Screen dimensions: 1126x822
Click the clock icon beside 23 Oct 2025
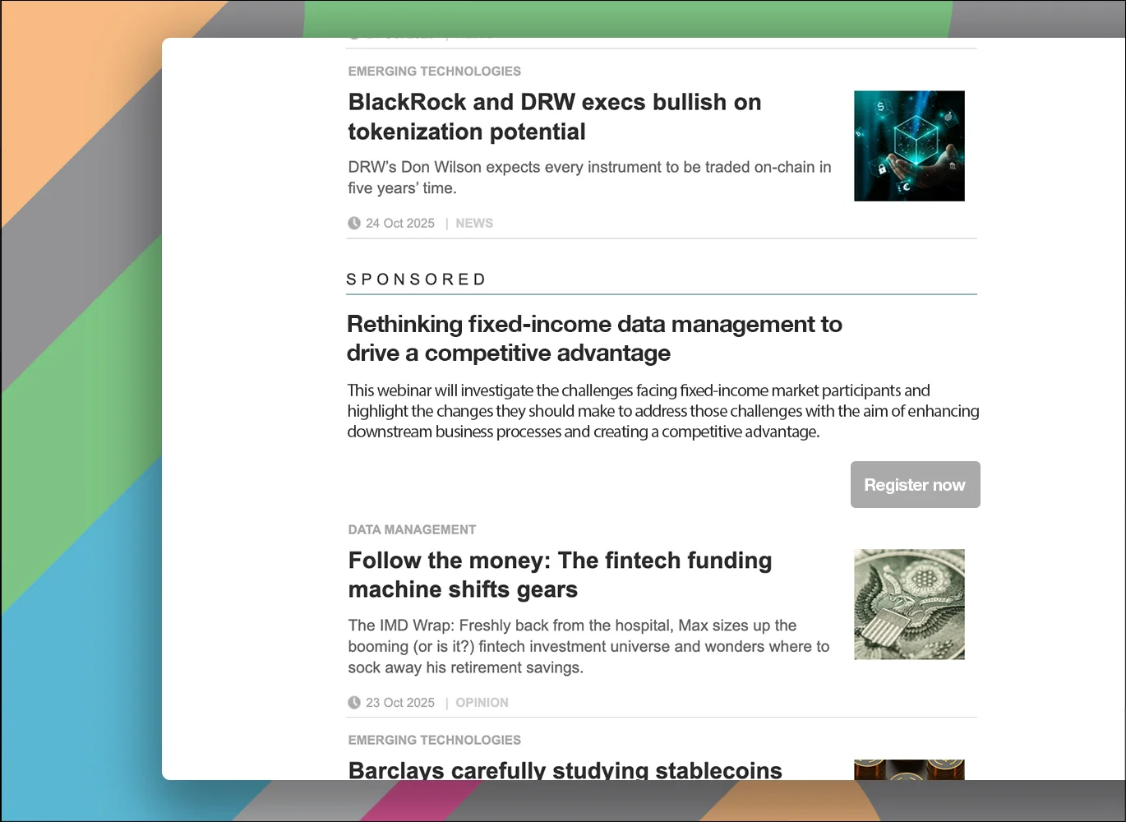[x=353, y=702]
